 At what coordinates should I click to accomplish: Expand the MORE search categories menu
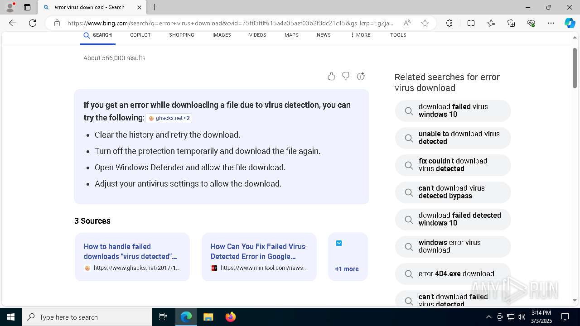click(x=360, y=35)
